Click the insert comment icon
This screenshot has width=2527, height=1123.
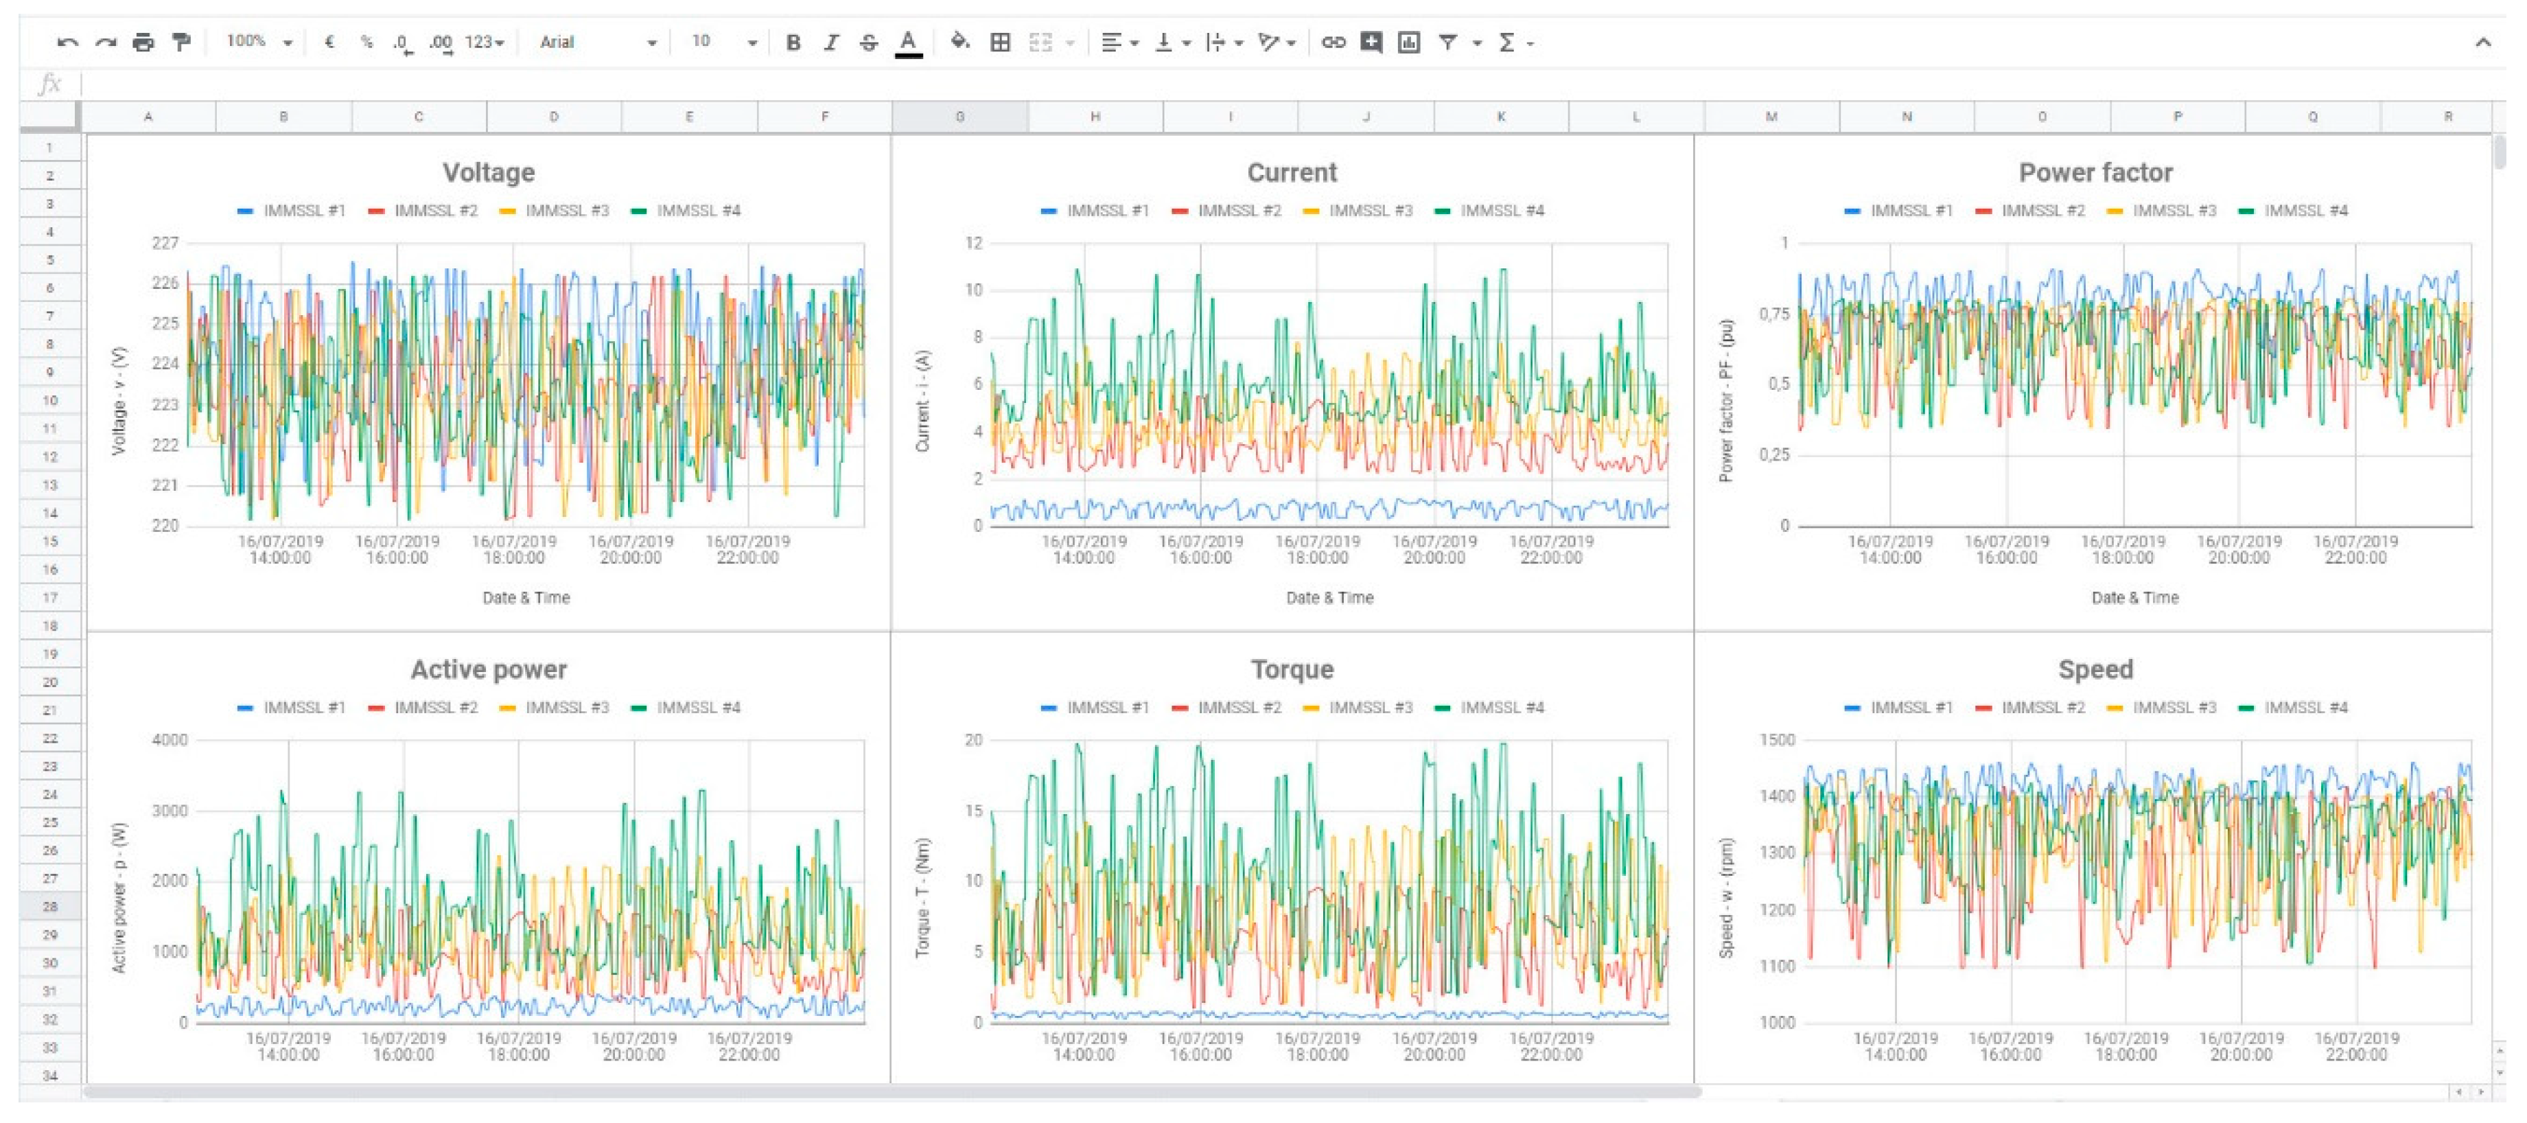pyautogui.click(x=1371, y=42)
